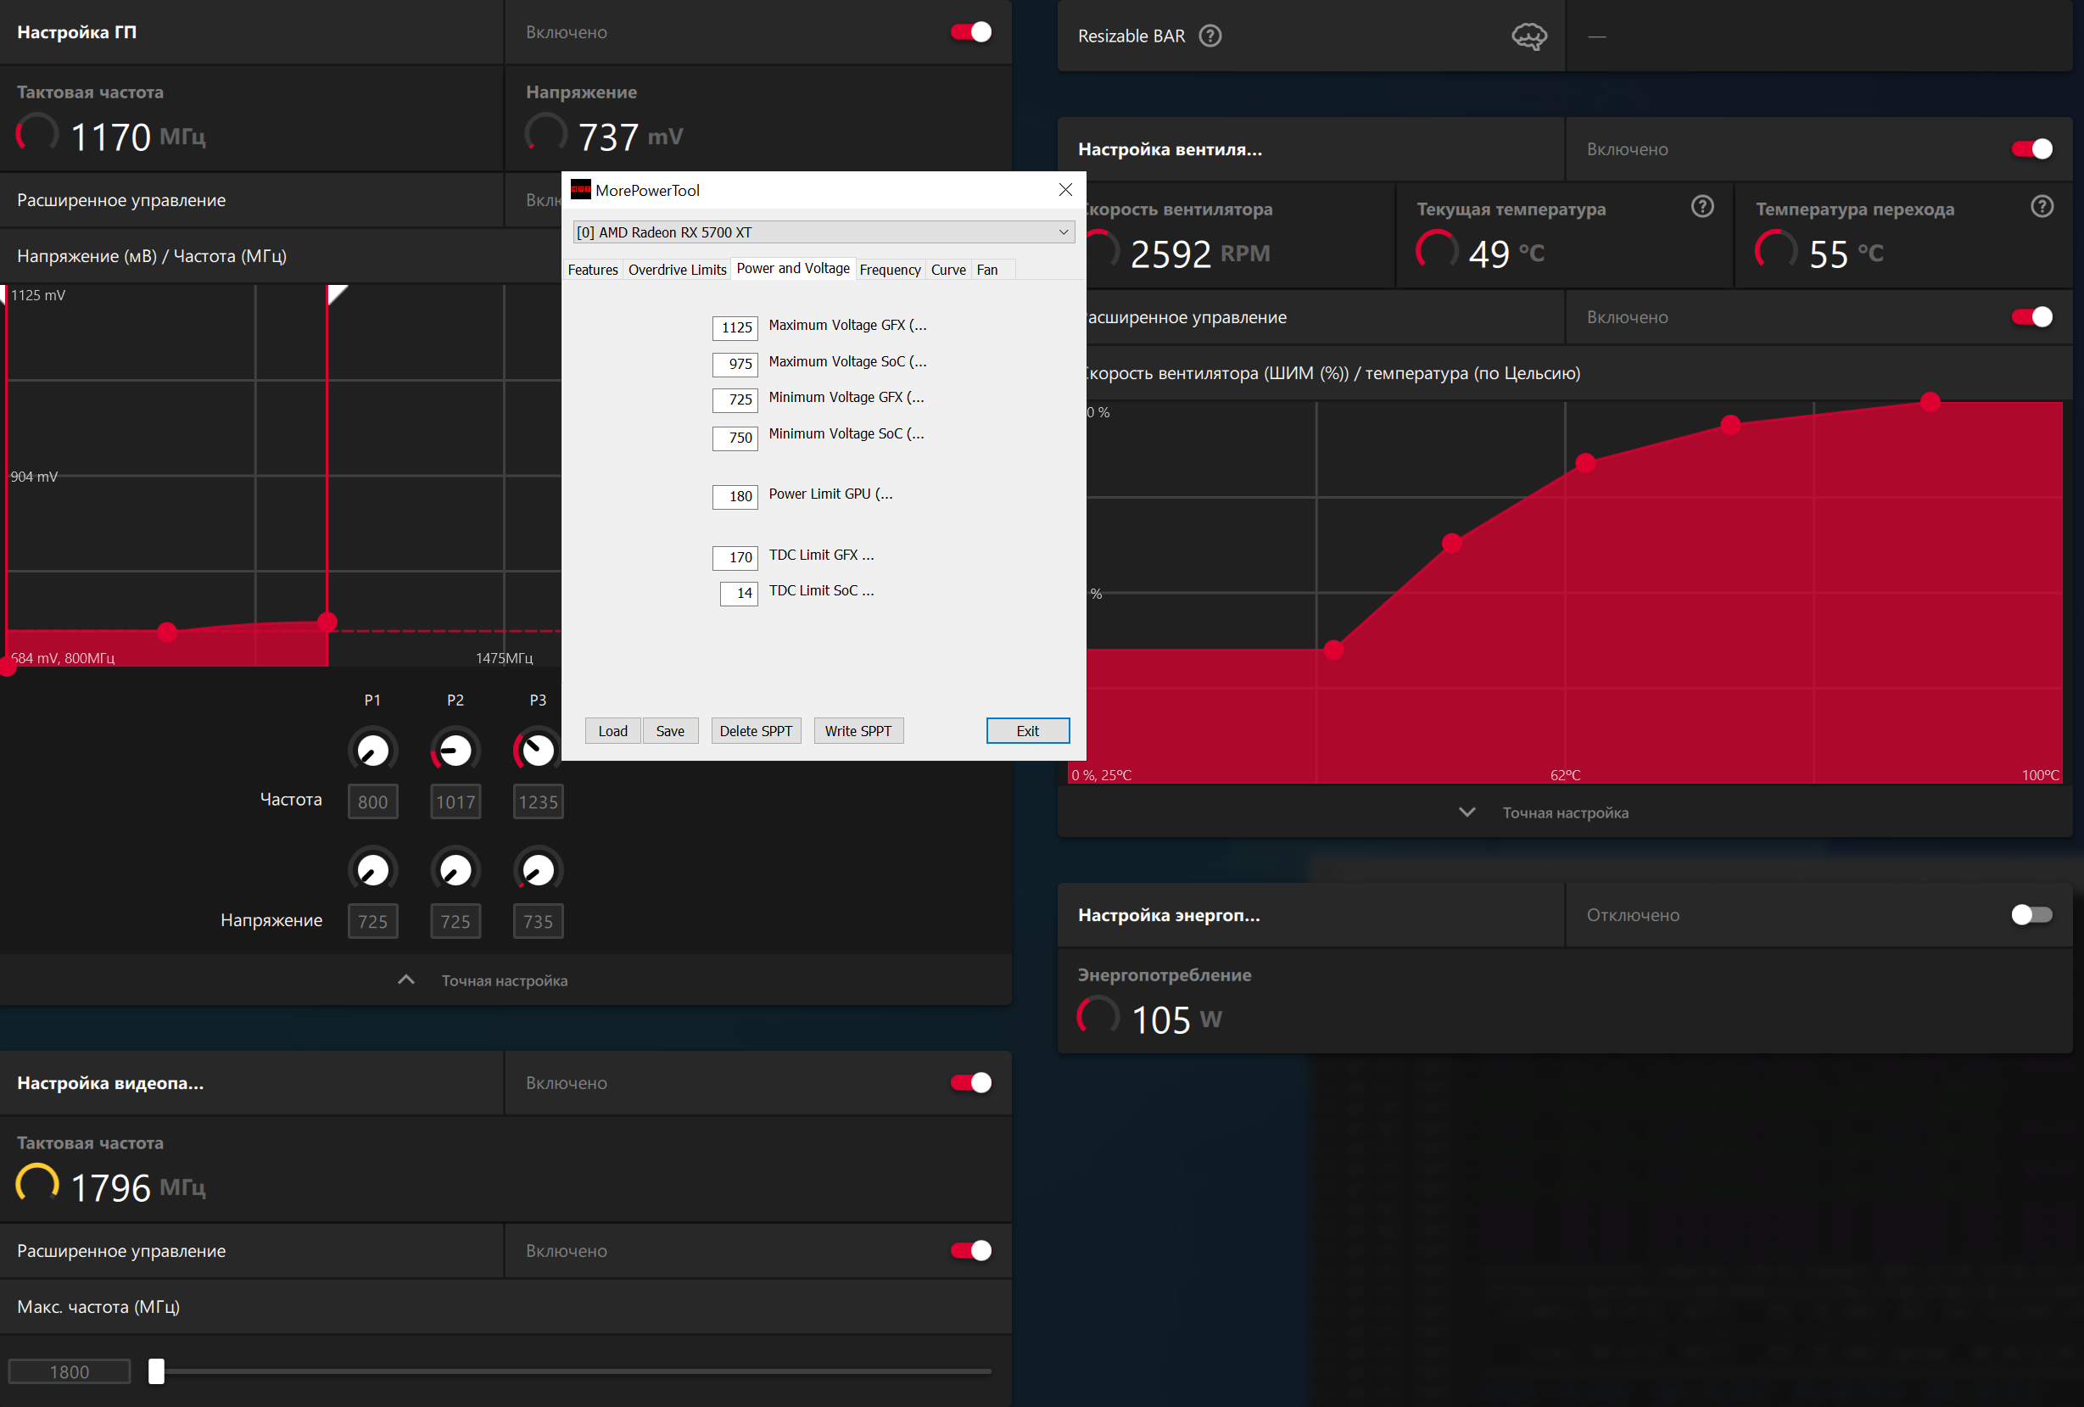Click the P1 frequency dial knob

373,750
